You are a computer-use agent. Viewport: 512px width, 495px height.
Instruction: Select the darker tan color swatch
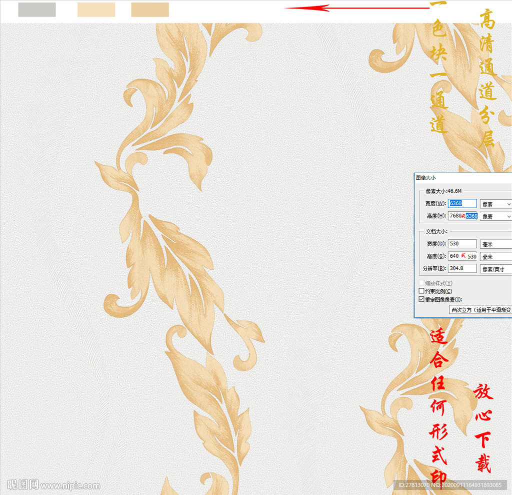click(x=150, y=10)
